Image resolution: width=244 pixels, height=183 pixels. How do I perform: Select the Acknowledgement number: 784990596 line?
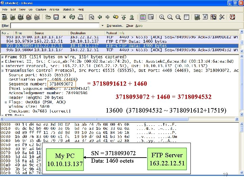point(48,93)
